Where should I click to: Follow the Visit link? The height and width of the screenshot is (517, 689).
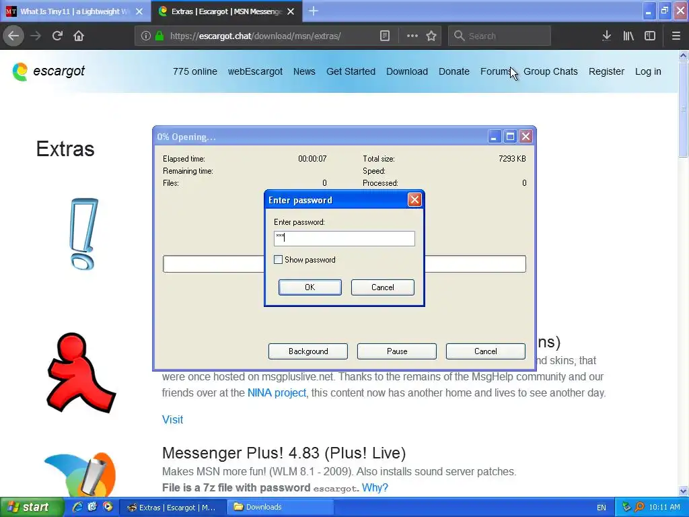pos(173,419)
